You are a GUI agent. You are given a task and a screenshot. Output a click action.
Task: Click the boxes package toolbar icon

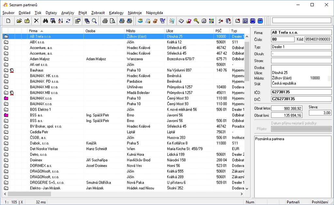155,21
